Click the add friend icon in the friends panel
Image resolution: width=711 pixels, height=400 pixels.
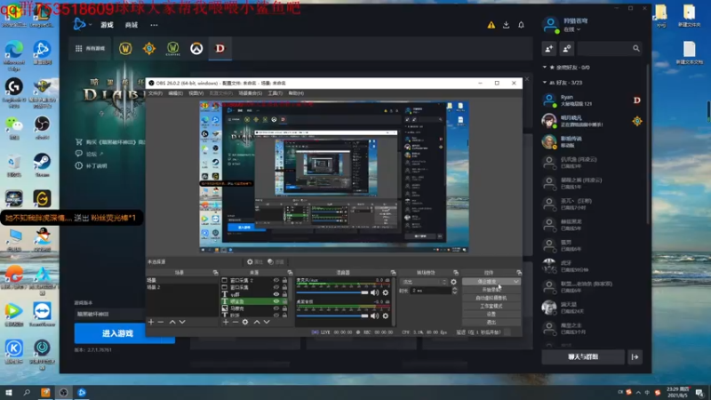[548, 49]
